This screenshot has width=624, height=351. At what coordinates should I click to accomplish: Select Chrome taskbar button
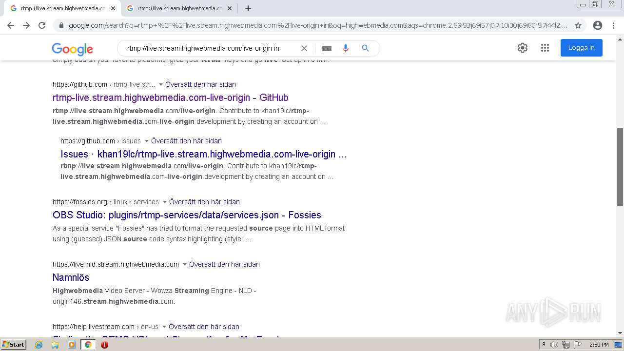point(88,345)
